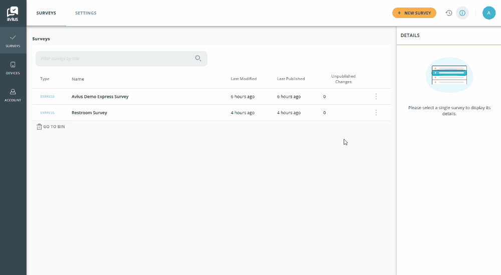
Task: Click the search magnifier icon
Action: click(198, 59)
